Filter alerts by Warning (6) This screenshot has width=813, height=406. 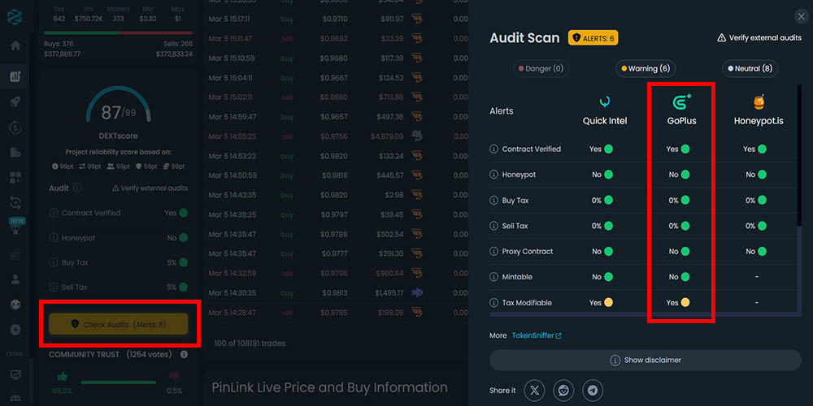coord(646,68)
